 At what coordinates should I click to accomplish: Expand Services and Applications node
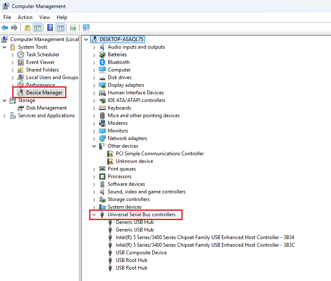4,116
